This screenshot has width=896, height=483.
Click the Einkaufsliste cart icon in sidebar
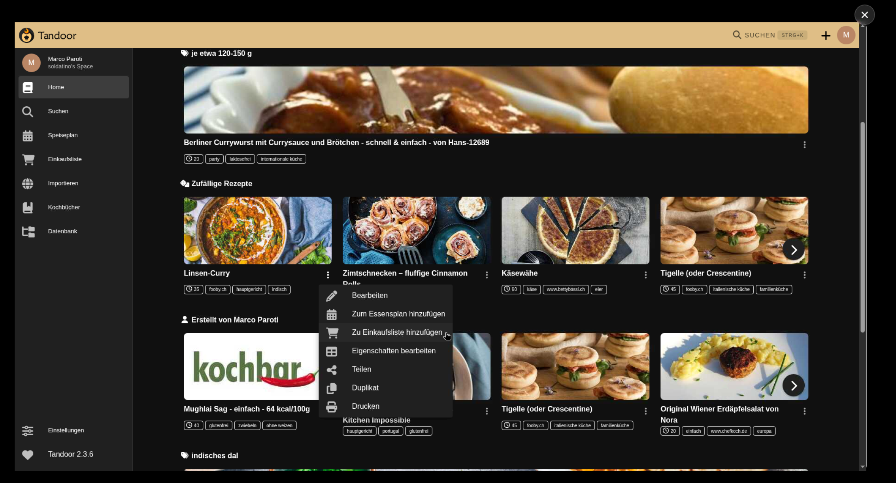coord(28,160)
